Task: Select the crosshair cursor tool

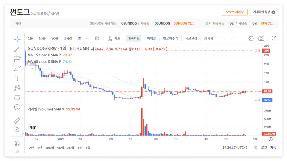Action: pos(17,39)
